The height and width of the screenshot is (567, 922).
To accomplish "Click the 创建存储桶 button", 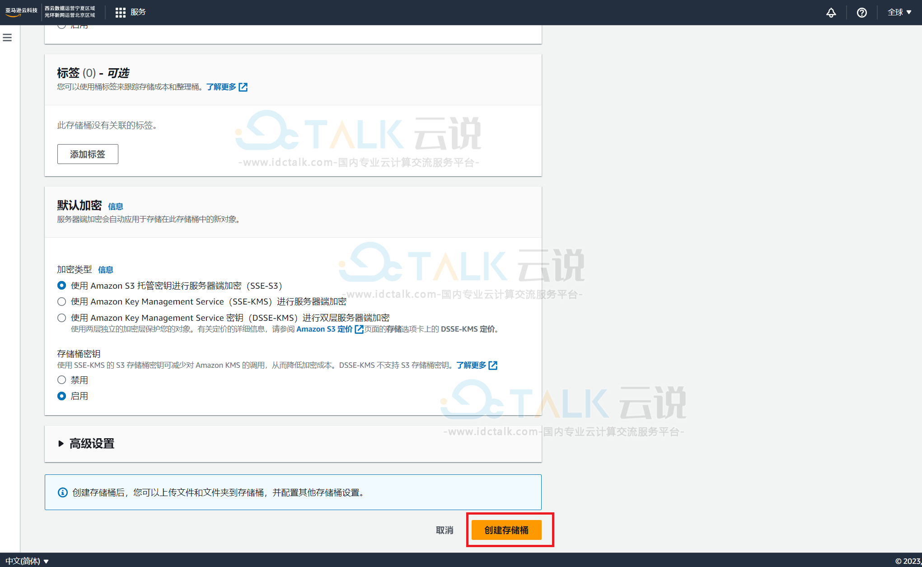I will [x=506, y=530].
